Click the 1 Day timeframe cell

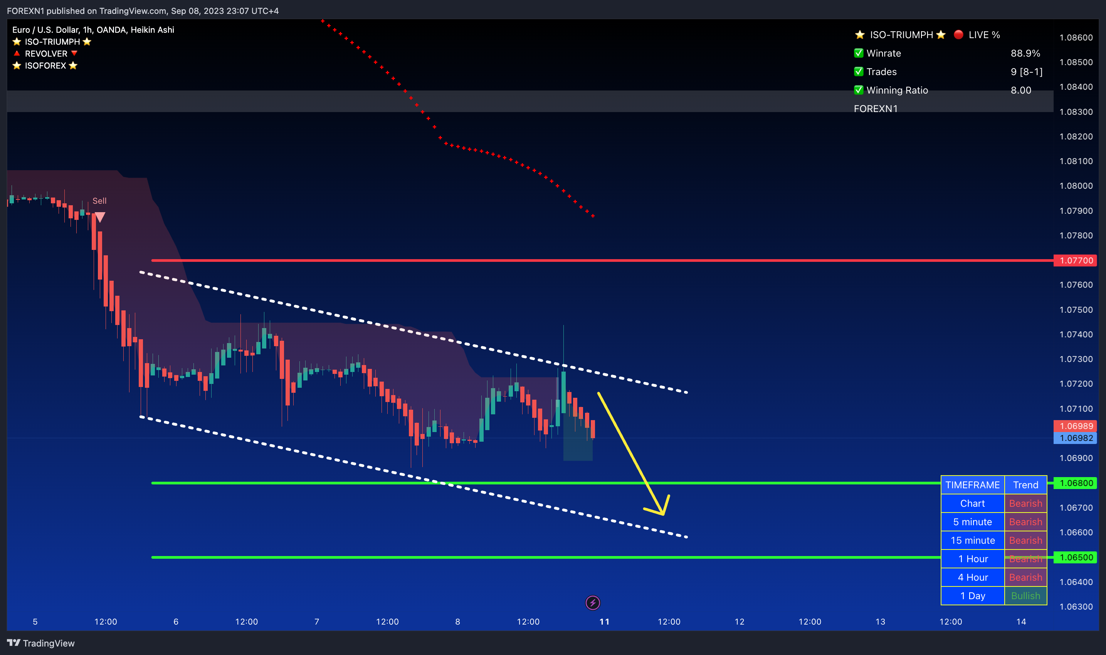click(x=972, y=596)
